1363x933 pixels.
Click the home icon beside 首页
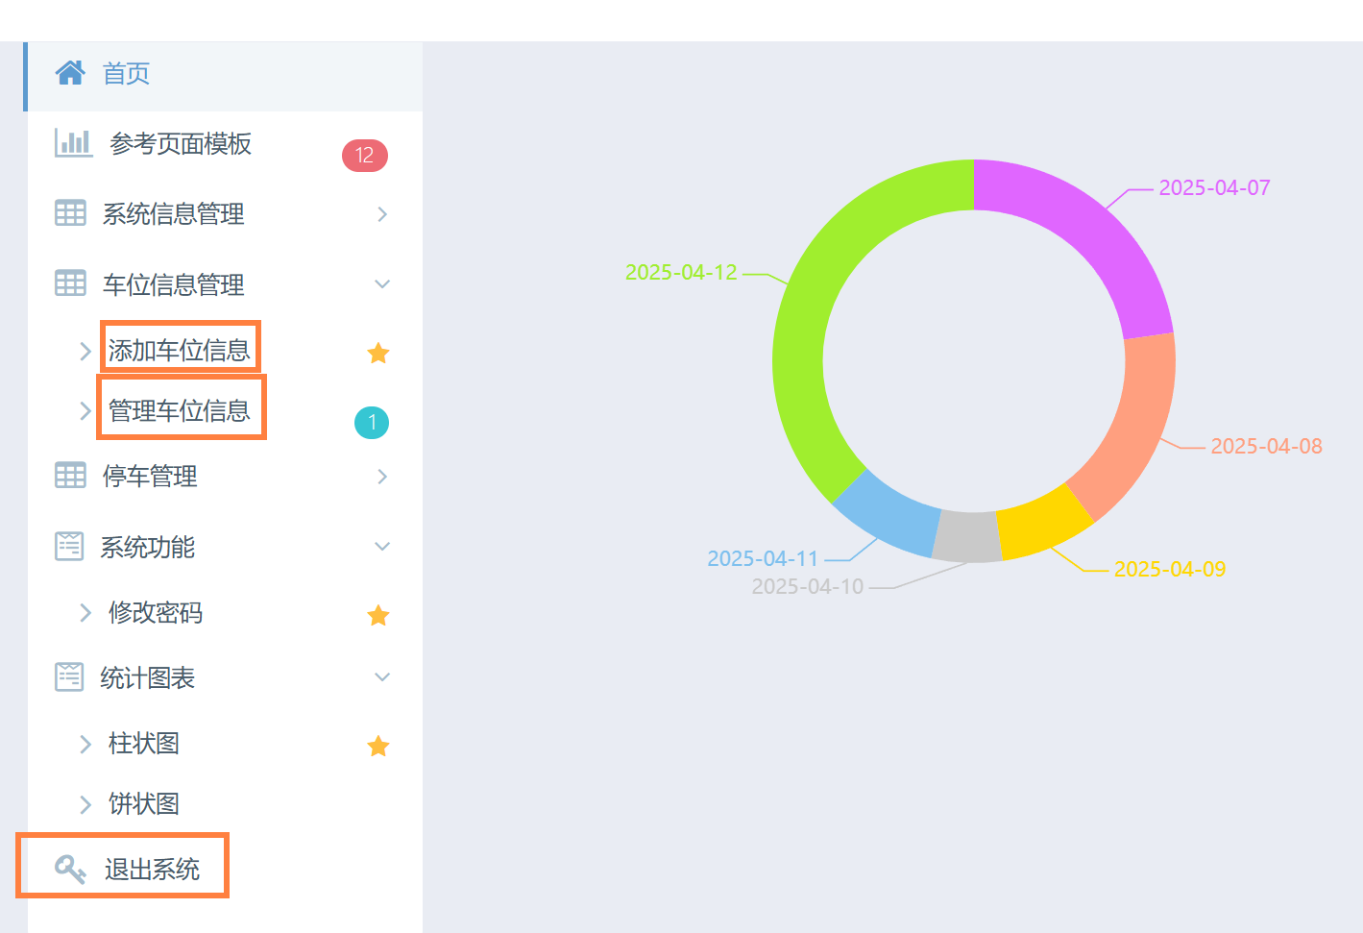[70, 73]
